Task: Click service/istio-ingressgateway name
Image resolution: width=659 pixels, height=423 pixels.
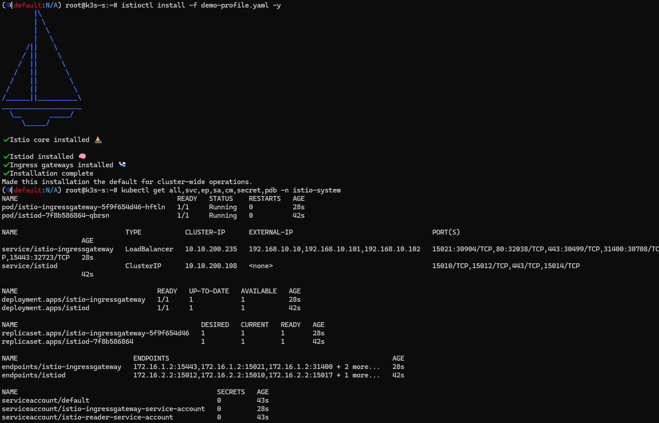Action: (x=58, y=249)
